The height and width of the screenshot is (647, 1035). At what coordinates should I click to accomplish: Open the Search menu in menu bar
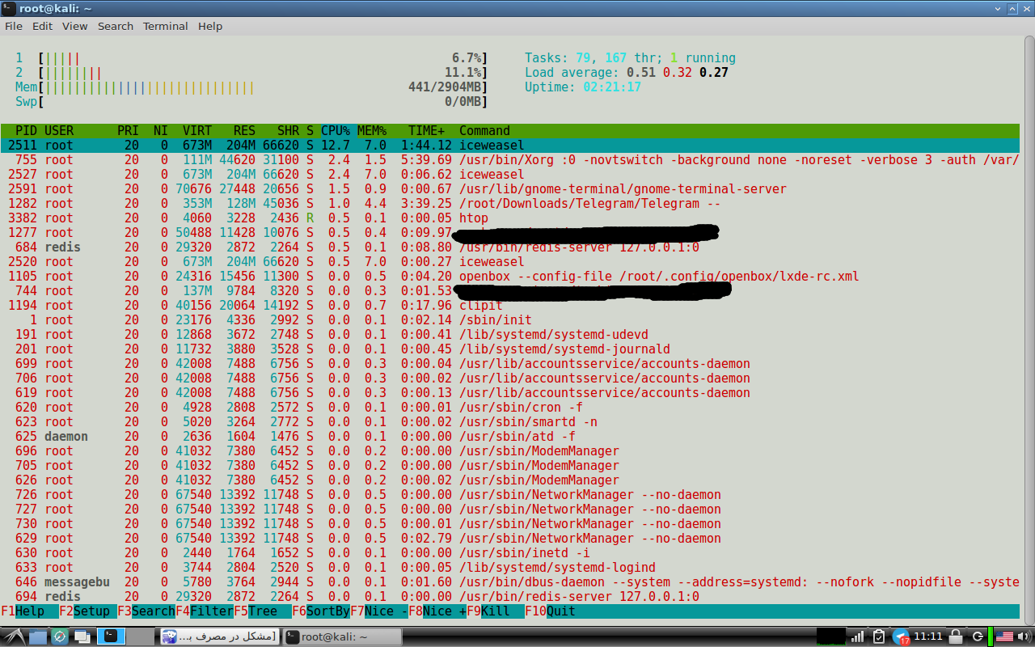pos(116,26)
